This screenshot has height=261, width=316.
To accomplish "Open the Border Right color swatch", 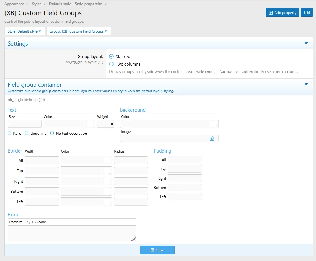I will (x=107, y=181).
